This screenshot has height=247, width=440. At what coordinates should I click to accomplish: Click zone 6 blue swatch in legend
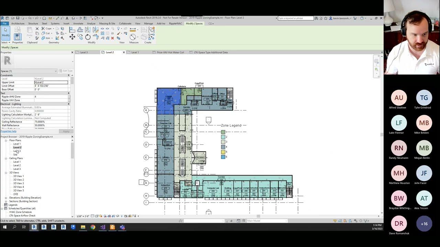[223, 157]
